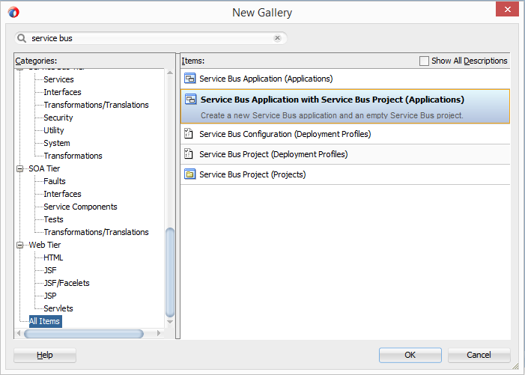Screen dimensions: 525x375
Task: Select Transformations/Translations under SOA Tier
Action: (96, 232)
